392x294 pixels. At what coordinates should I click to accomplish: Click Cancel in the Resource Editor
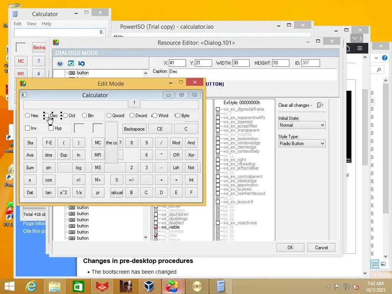(x=321, y=248)
